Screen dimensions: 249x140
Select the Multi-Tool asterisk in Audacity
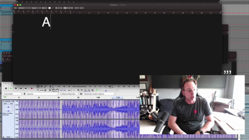tap(45, 90)
